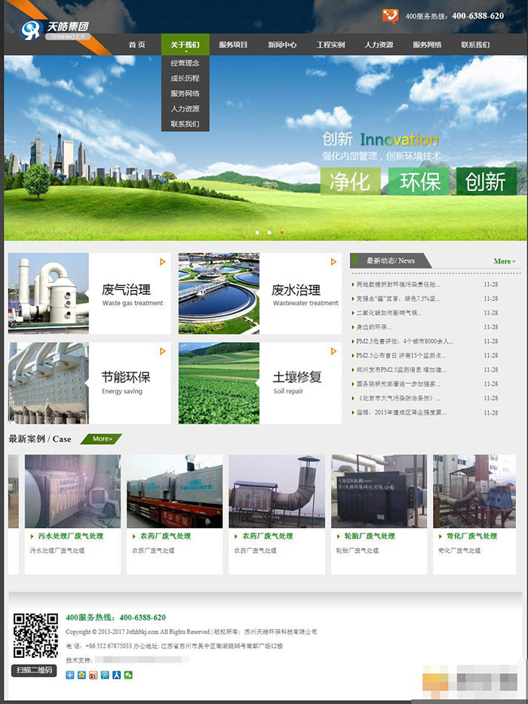Viewport: 528px width, 704px height.
Task: Click the orange arrow on 节能环保 card
Action: [x=162, y=351]
